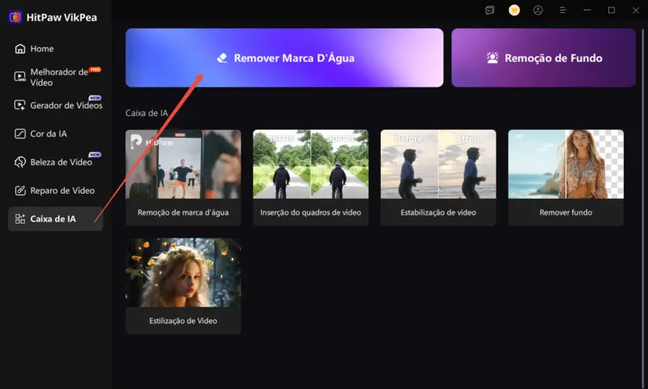This screenshot has height=389, width=648.
Task: Open Beleza de Vídeo section
Action: coord(55,162)
